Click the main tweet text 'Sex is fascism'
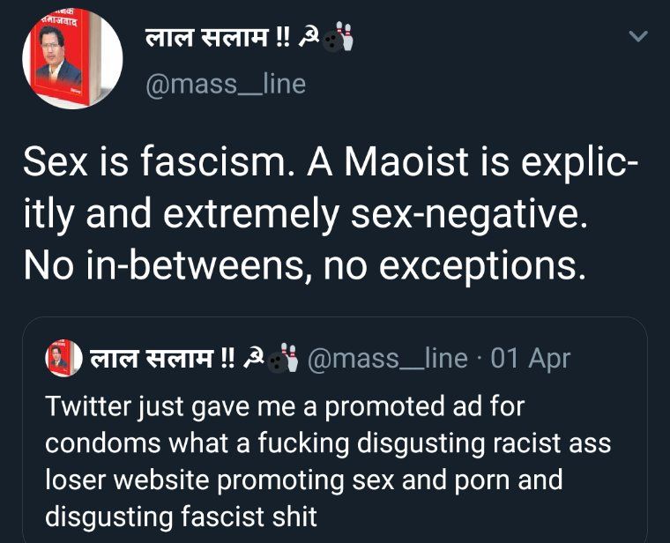 point(156,163)
